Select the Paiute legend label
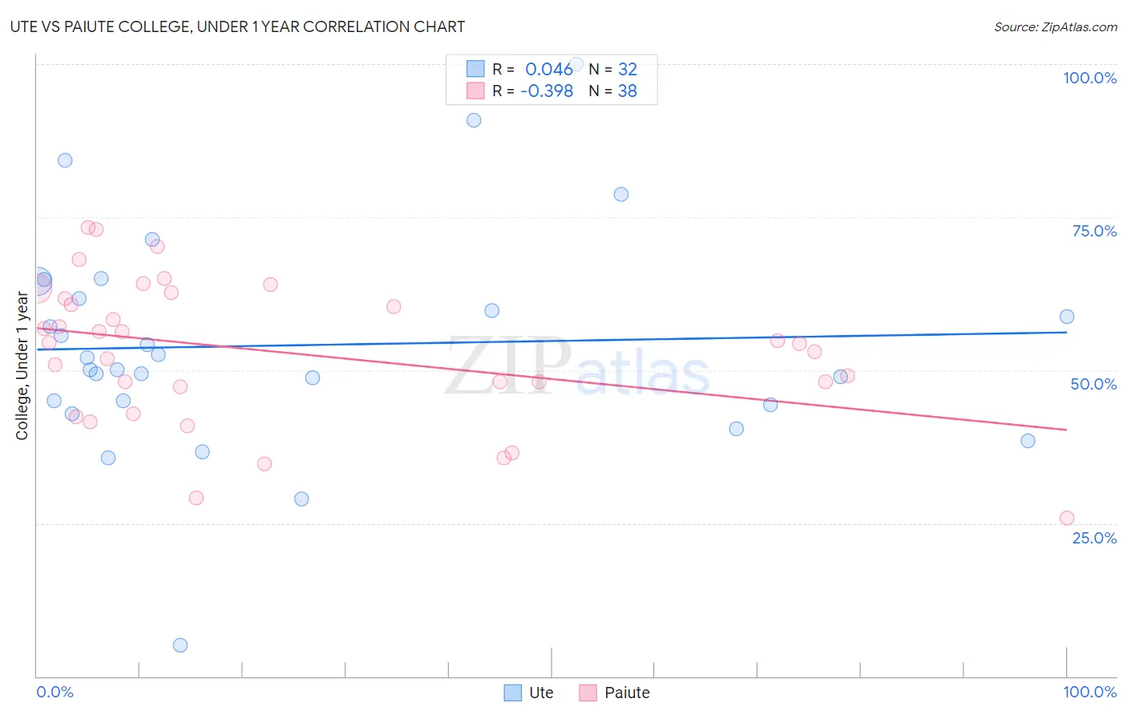This screenshot has height=715, width=1127. pos(627,693)
